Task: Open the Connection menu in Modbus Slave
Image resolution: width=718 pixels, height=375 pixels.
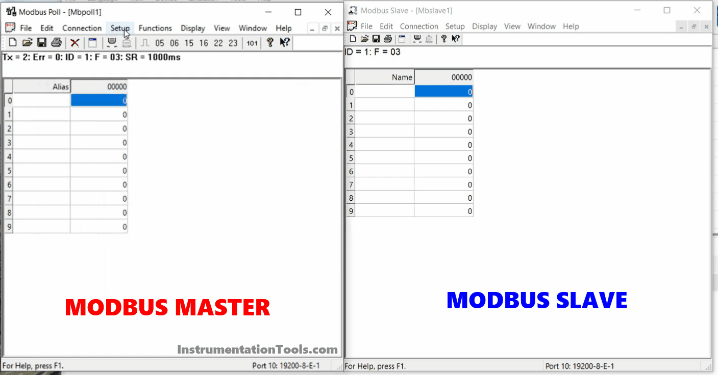Action: (419, 26)
